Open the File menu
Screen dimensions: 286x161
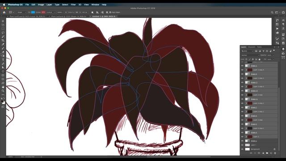27,4
